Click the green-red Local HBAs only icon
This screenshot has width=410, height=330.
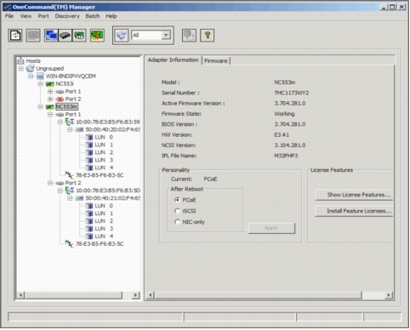(x=97, y=36)
